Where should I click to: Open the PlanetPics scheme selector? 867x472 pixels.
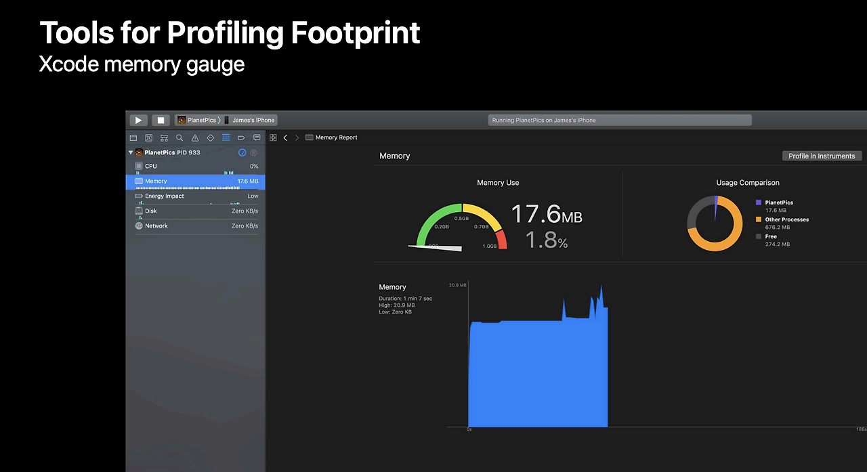point(198,120)
